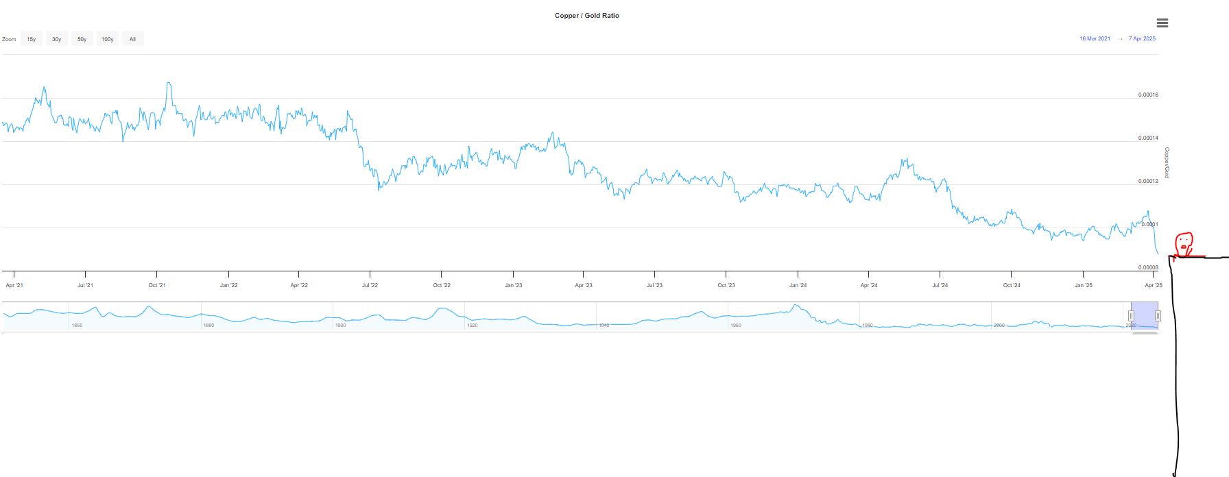Open the chart context hamburger menu

[x=1162, y=23]
